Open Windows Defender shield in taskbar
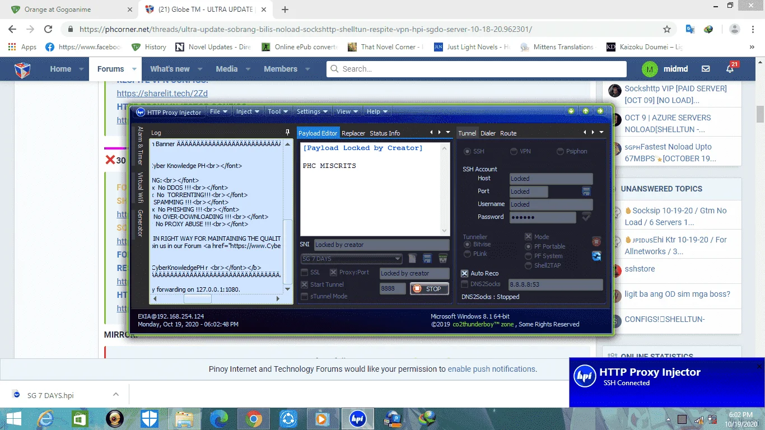The height and width of the screenshot is (430, 765). point(149,418)
